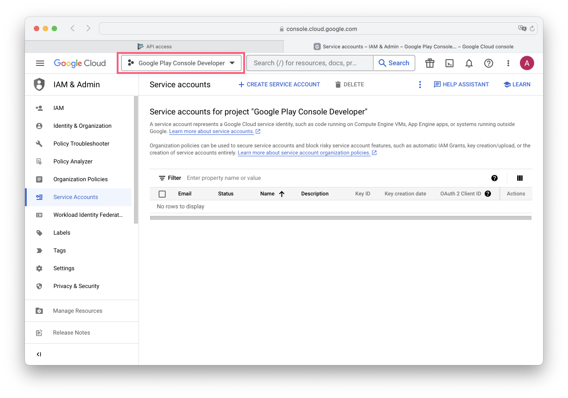
Task: Click the Safari address bar
Action: (318, 28)
